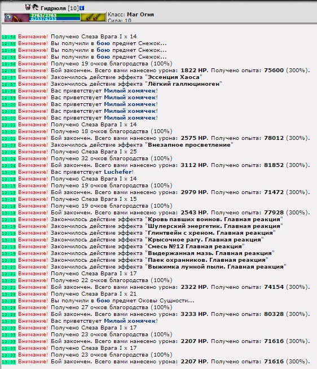The height and width of the screenshot is (369, 317).
Task: Click 'Получено 18 очков благородства' line
Action: (112, 131)
